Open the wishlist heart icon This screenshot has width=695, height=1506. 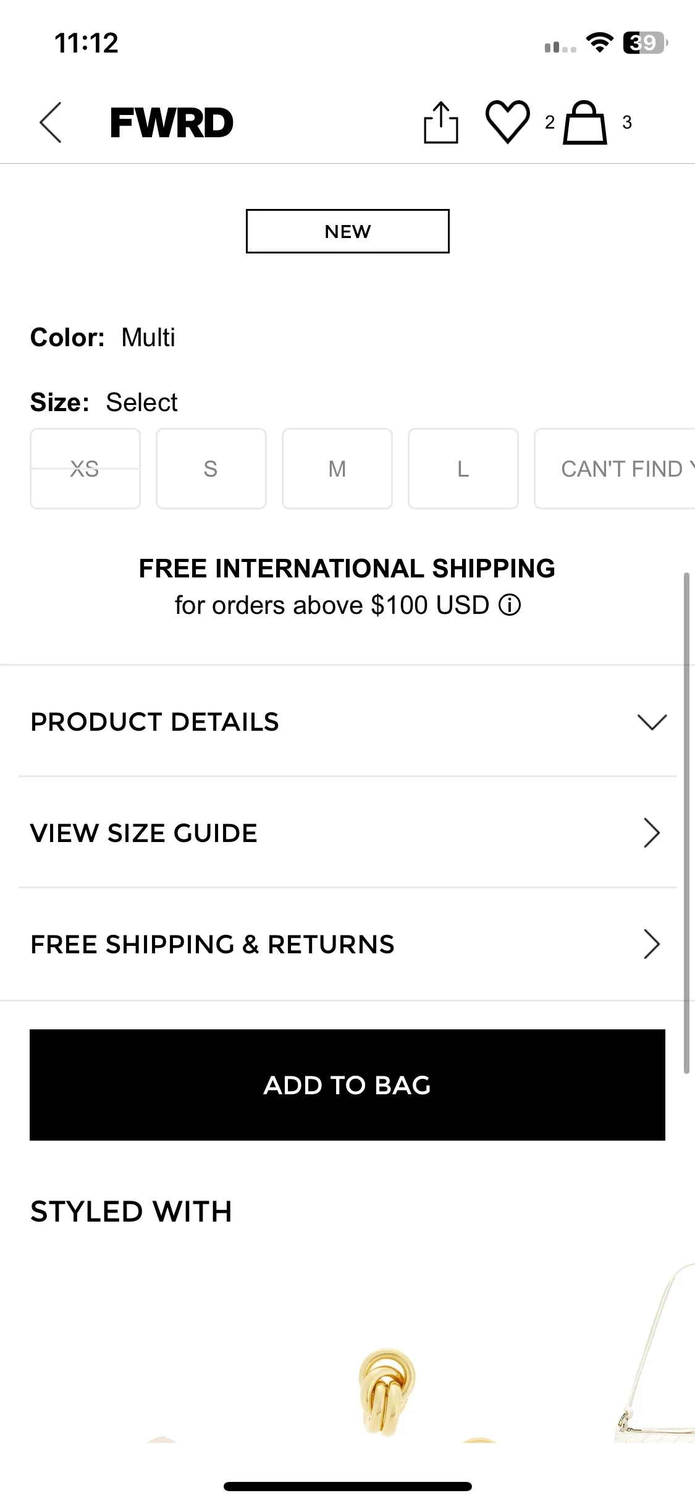click(x=508, y=122)
